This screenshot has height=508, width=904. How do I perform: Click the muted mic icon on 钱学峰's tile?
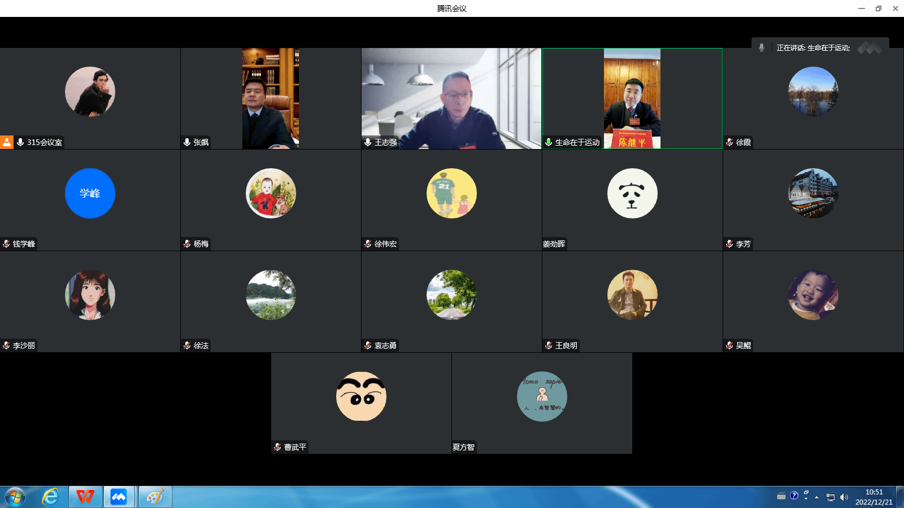click(x=6, y=244)
